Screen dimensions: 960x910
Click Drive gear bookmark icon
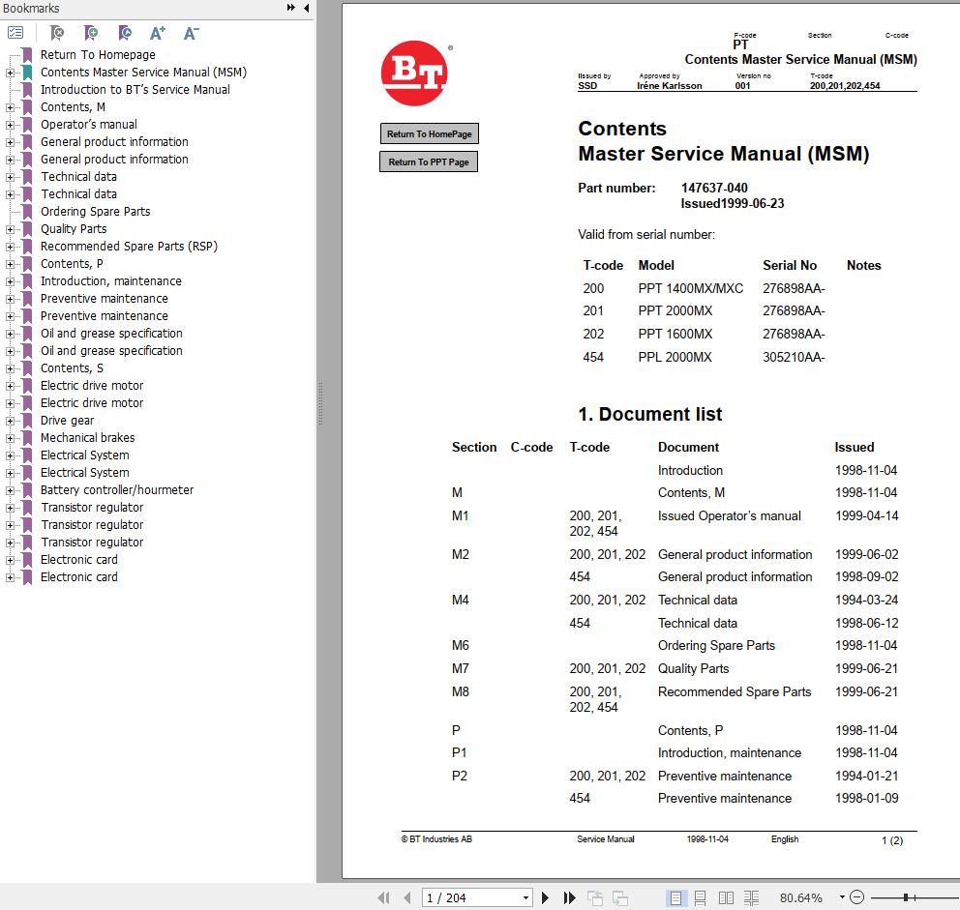click(27, 421)
